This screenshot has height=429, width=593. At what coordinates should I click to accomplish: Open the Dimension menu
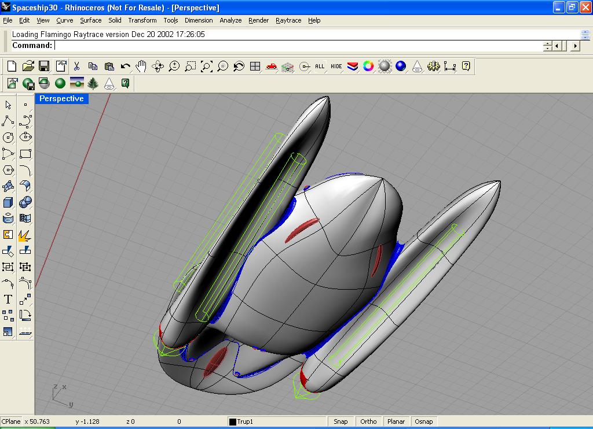tap(199, 20)
